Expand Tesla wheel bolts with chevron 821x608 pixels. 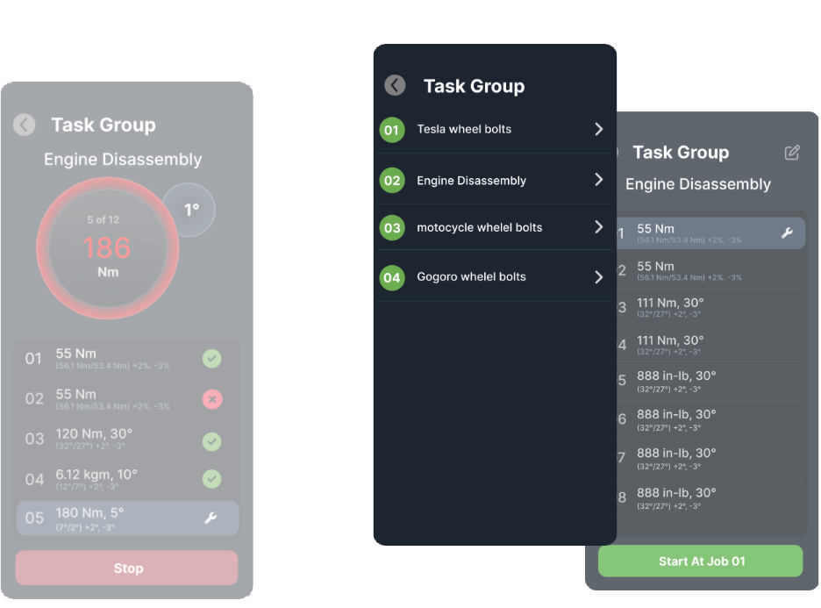click(x=599, y=129)
